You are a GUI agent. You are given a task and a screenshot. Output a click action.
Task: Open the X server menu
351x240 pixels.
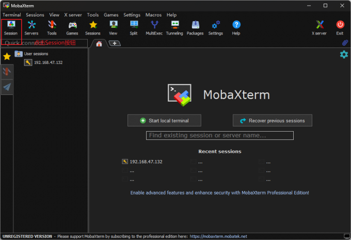point(73,15)
